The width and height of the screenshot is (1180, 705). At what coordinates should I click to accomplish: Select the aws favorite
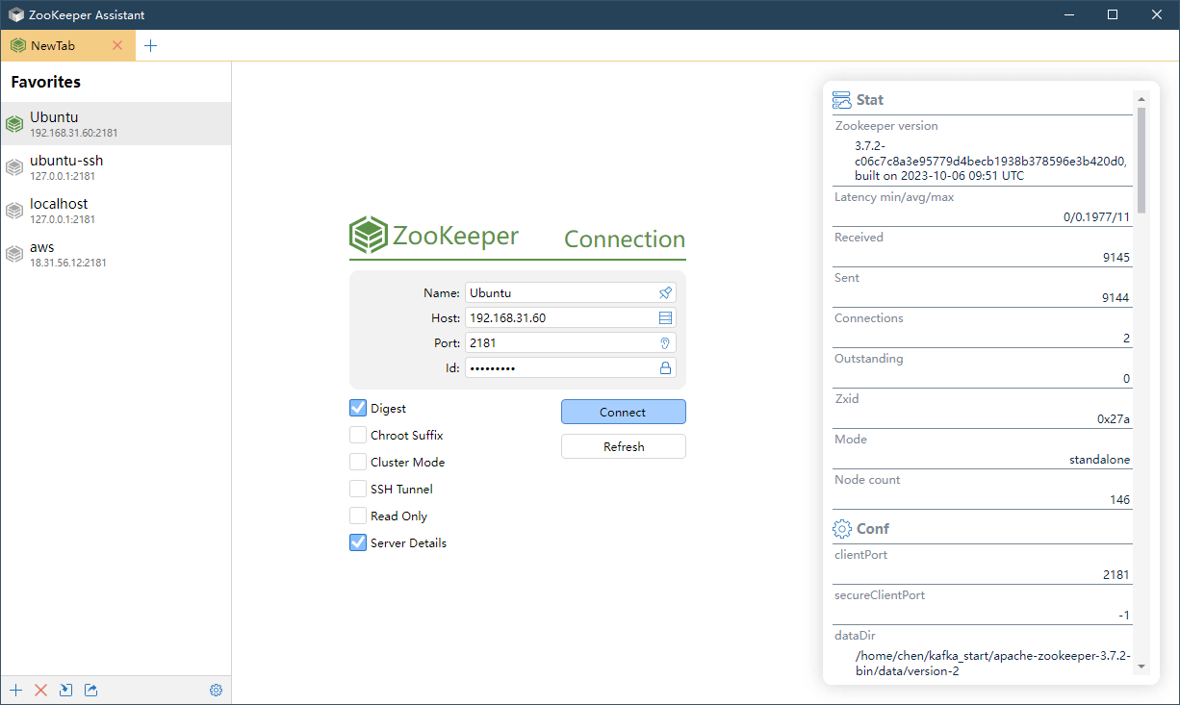(115, 254)
